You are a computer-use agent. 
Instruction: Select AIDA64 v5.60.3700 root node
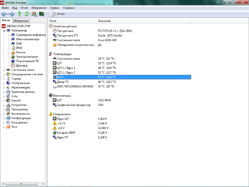coord(18,26)
